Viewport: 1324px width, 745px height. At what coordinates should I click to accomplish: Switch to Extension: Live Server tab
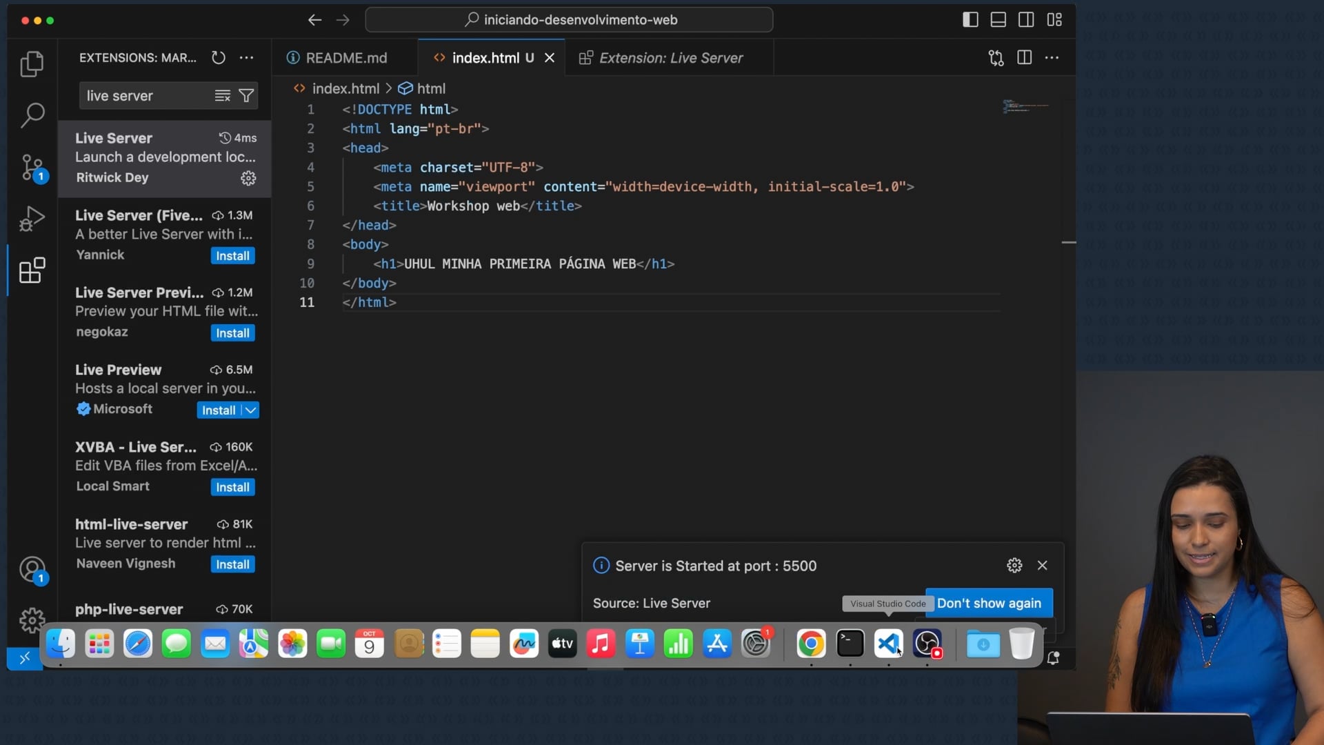click(670, 58)
